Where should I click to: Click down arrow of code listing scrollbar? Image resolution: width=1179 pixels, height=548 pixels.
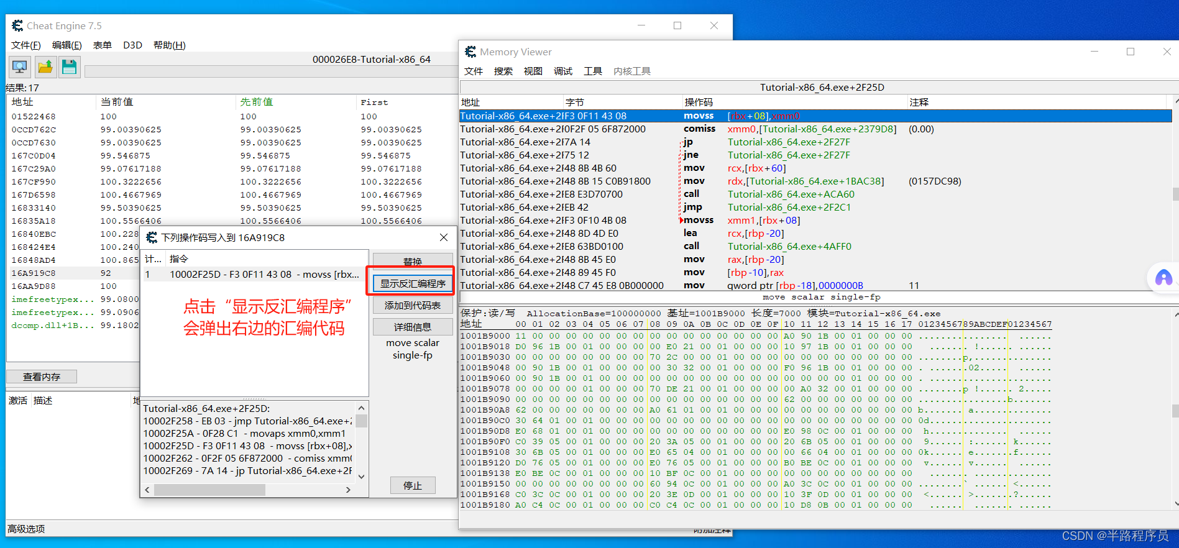click(x=361, y=477)
